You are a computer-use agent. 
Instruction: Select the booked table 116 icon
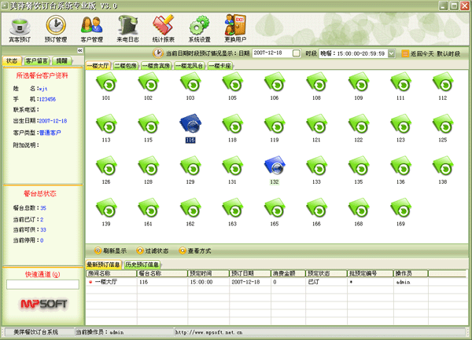190,122
